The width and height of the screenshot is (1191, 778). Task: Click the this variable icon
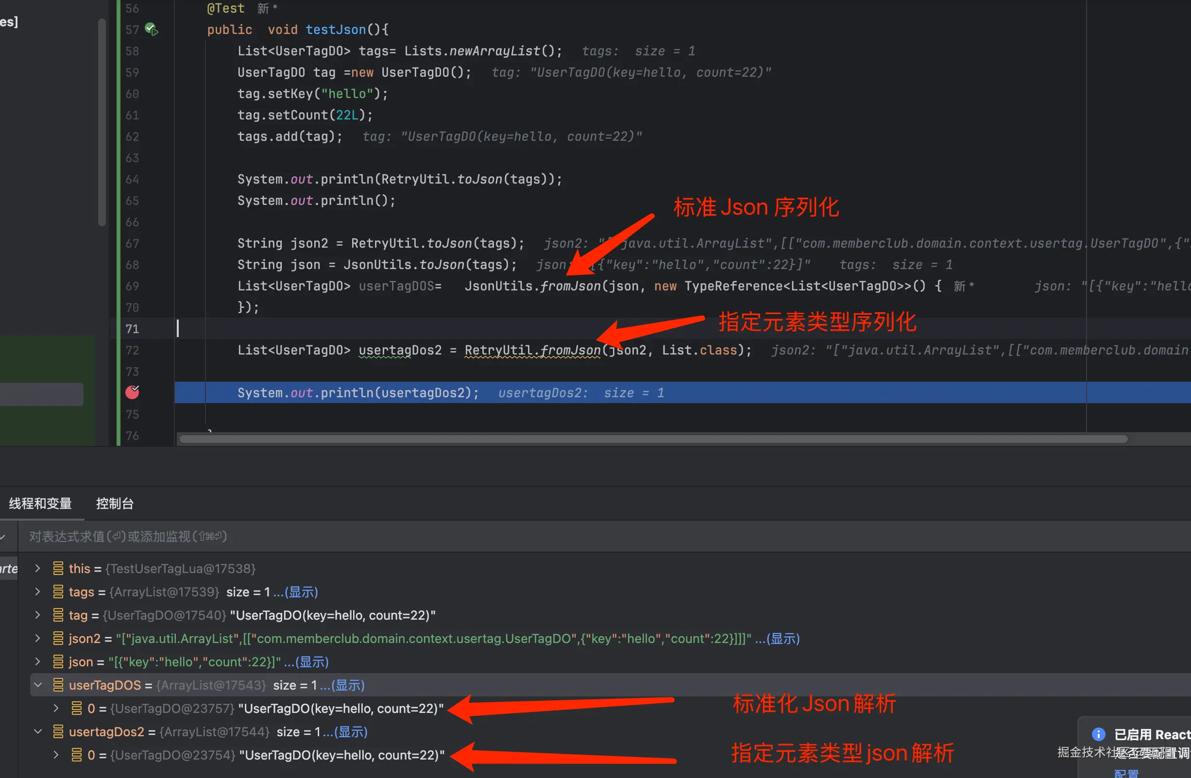(x=58, y=568)
